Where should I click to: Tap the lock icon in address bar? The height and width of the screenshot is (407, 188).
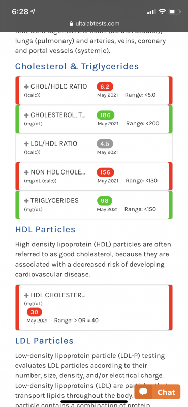71,24
